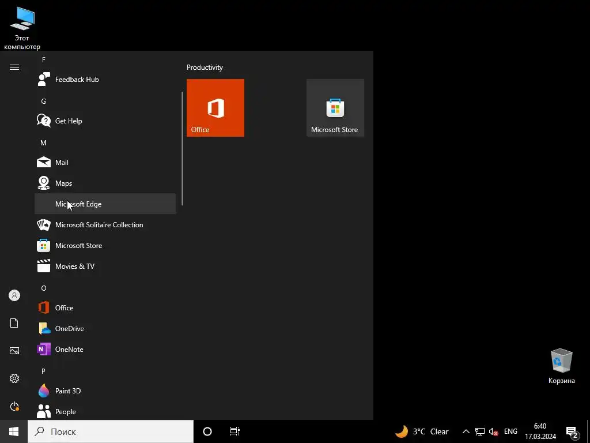Open the Power options button

pos(14,406)
